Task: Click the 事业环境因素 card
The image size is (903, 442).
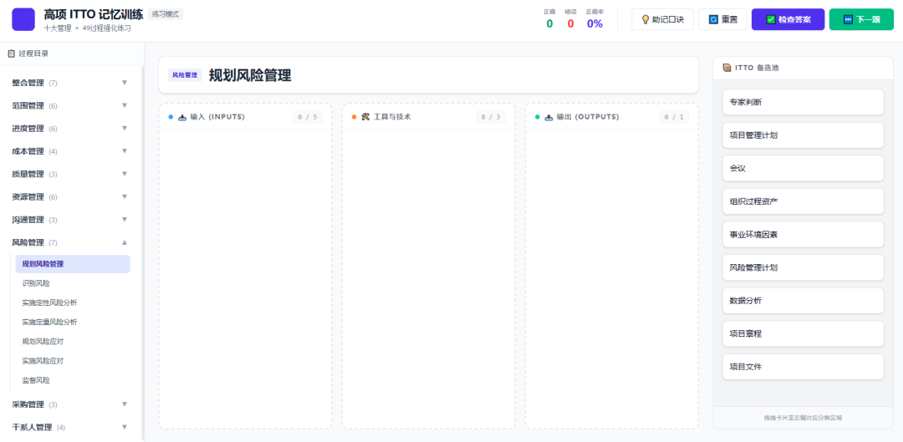Action: point(803,235)
